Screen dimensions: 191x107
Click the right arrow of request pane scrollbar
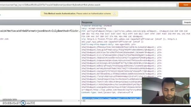pyautogui.click(x=79, y=101)
